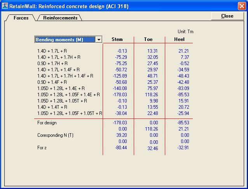Click Heel value -42.48

point(183,82)
